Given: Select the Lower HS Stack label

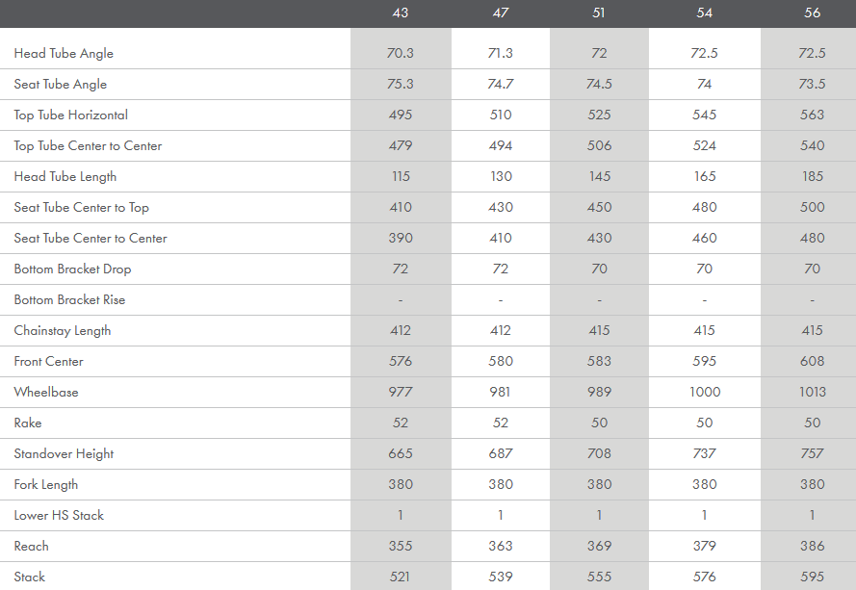Looking at the screenshot, I should coord(59,516).
